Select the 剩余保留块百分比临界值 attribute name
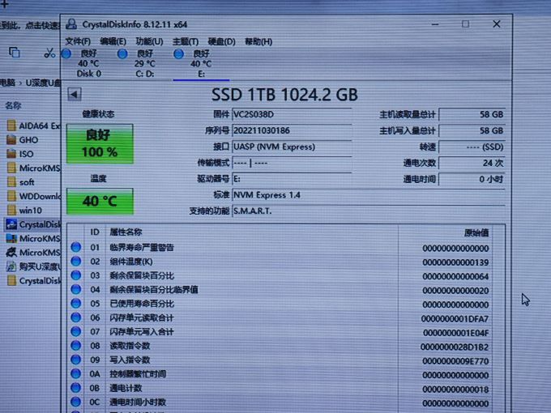The height and width of the screenshot is (413, 551). point(154,290)
